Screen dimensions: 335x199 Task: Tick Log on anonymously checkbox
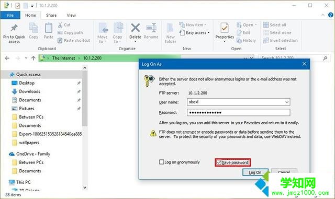162,162
